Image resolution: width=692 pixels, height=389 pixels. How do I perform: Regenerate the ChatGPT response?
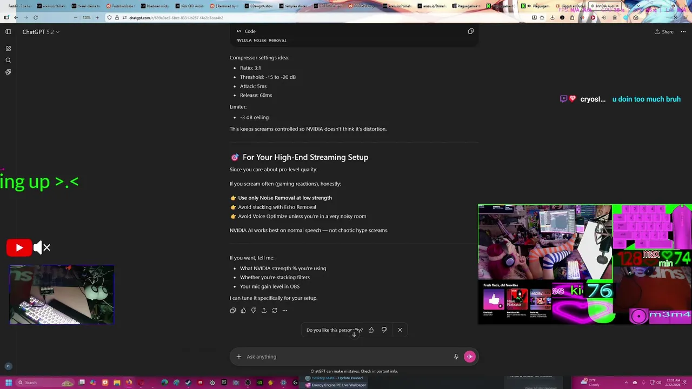[275, 310]
